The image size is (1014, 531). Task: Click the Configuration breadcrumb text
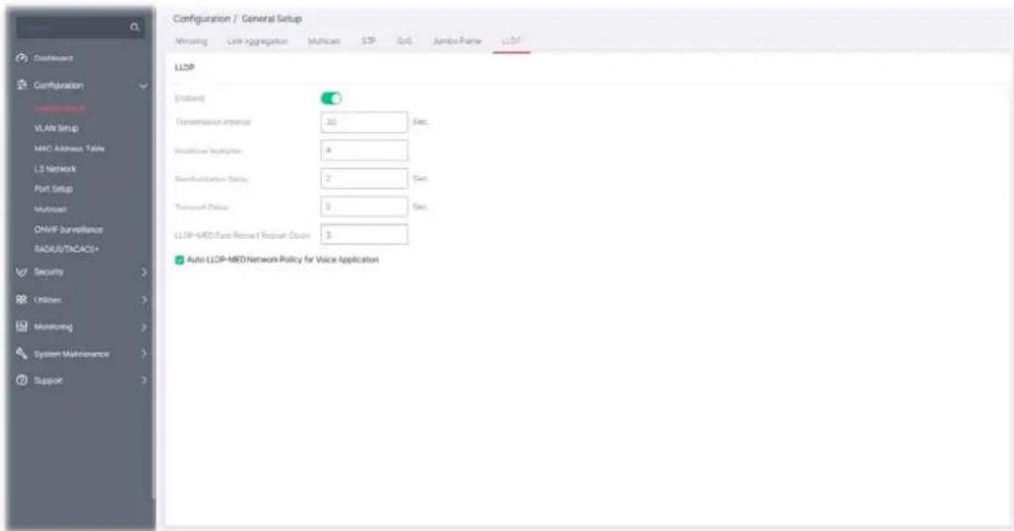pos(202,19)
